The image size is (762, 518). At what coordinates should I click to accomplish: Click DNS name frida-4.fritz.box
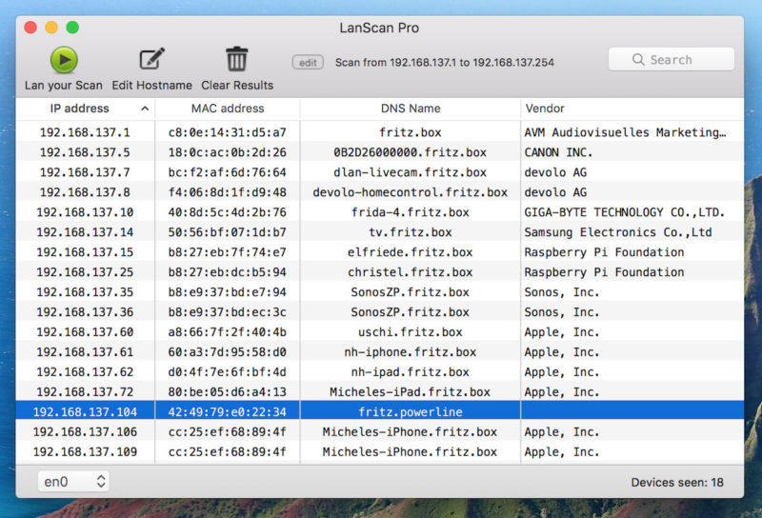click(411, 212)
